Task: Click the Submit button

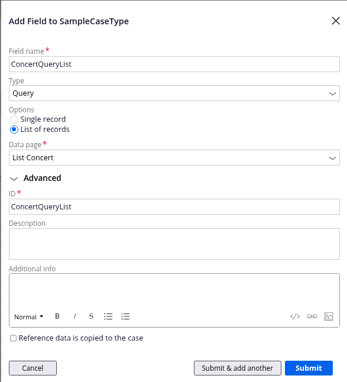Action: pos(309,368)
